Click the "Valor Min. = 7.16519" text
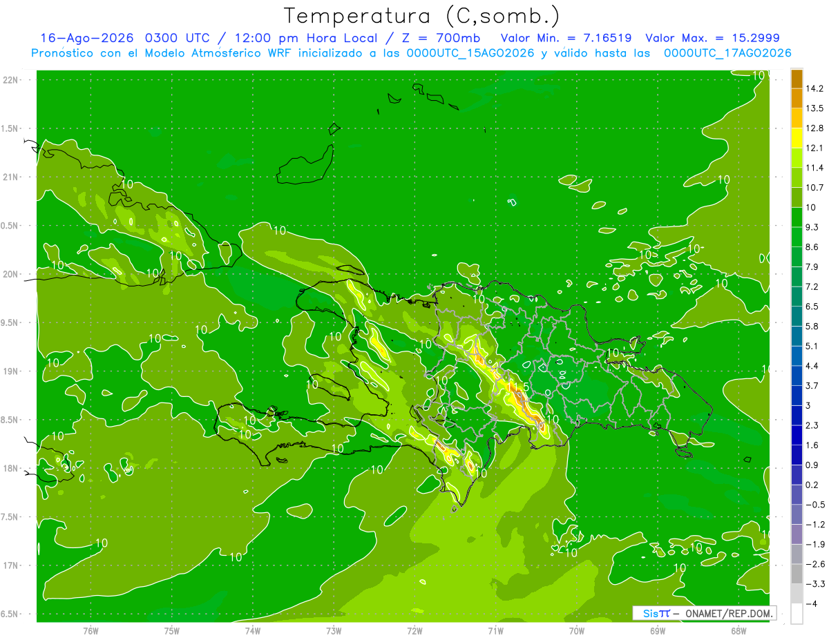Viewport: 829px width, 640px height. click(566, 38)
